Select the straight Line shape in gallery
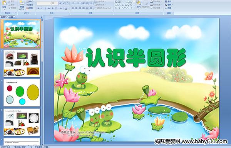This screenshot has height=148, width=231. (x=122, y=2)
